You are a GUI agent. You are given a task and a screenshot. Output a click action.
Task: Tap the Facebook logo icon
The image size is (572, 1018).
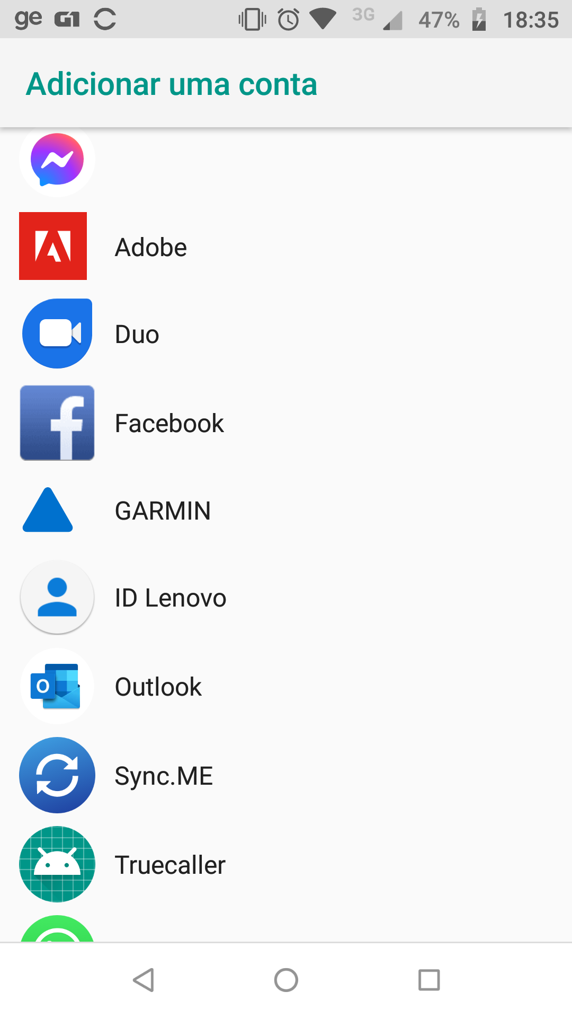click(x=57, y=423)
